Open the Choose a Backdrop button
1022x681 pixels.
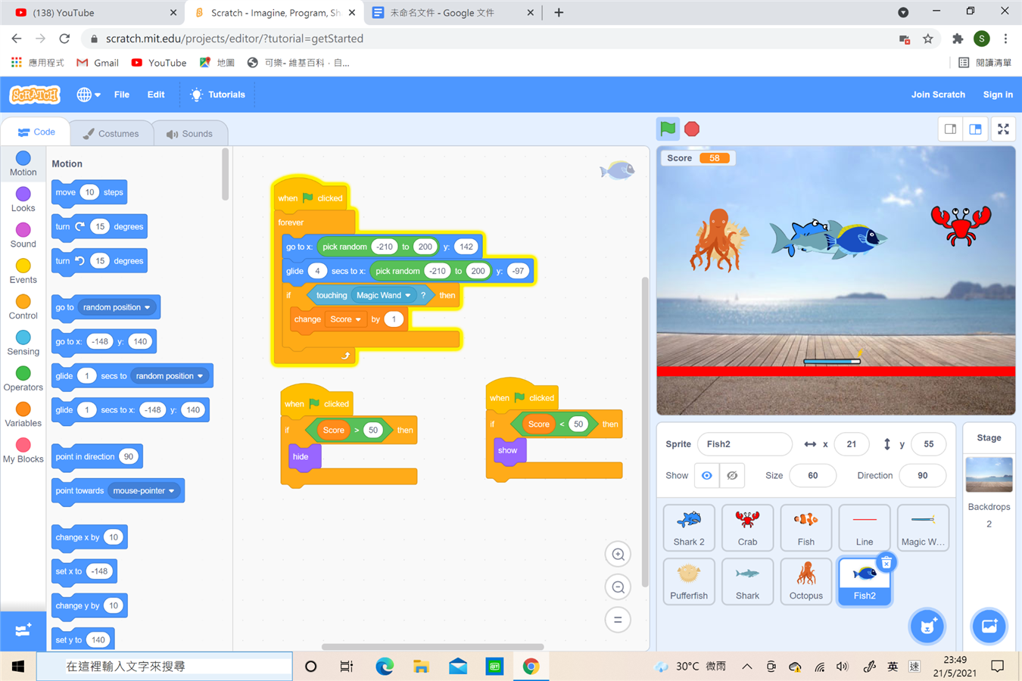tap(989, 627)
